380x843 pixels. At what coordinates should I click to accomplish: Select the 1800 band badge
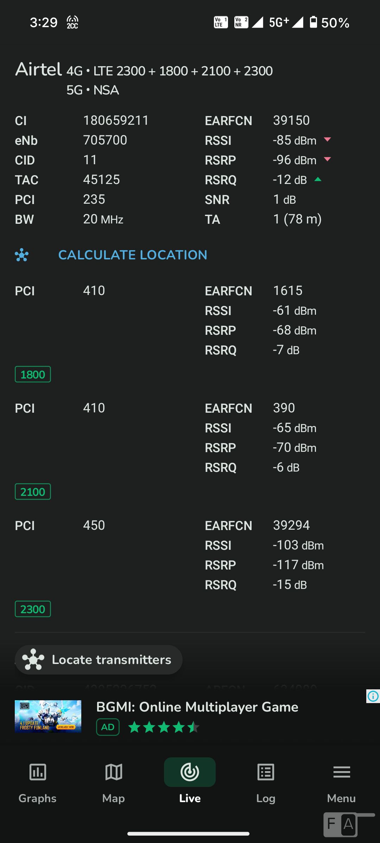click(33, 374)
